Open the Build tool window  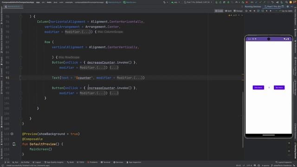pyautogui.click(x=70, y=162)
